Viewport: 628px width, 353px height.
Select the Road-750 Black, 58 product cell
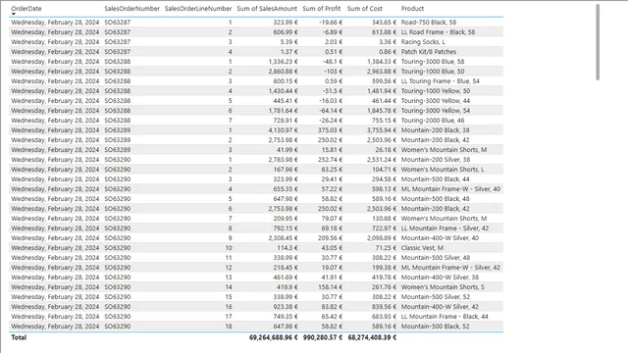click(x=429, y=22)
